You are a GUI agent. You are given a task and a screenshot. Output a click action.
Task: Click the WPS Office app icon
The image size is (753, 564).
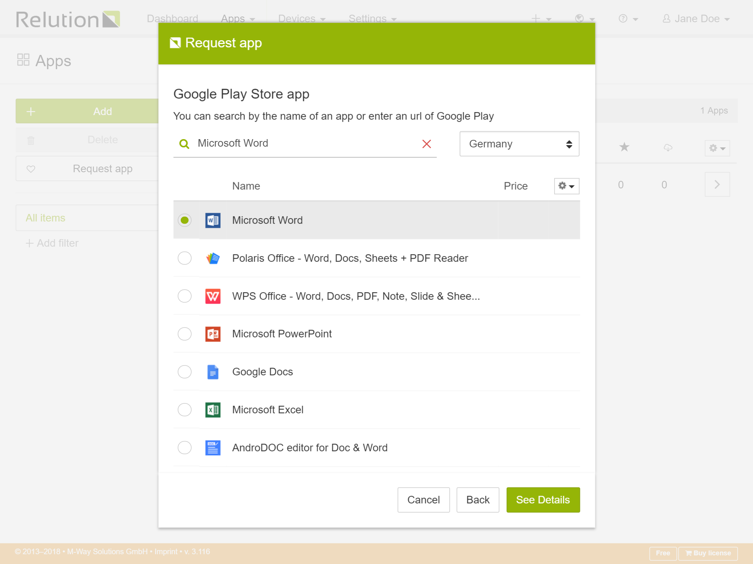tap(213, 296)
